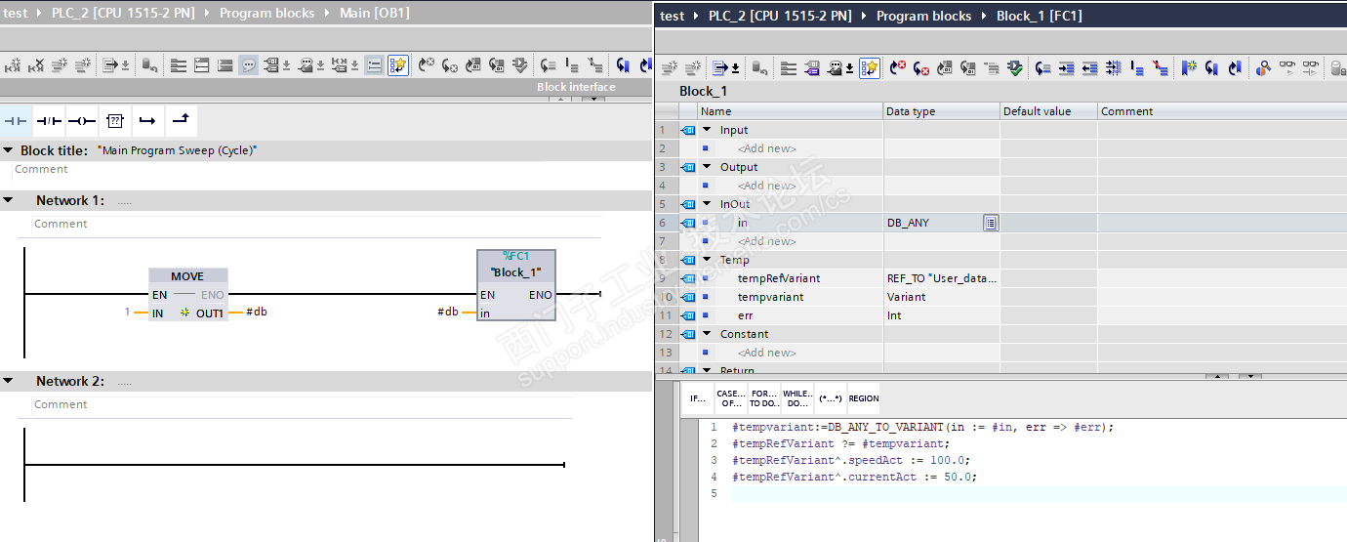Insert the WHILE DO code template
Image resolution: width=1347 pixels, height=542 pixels.
coord(796,398)
